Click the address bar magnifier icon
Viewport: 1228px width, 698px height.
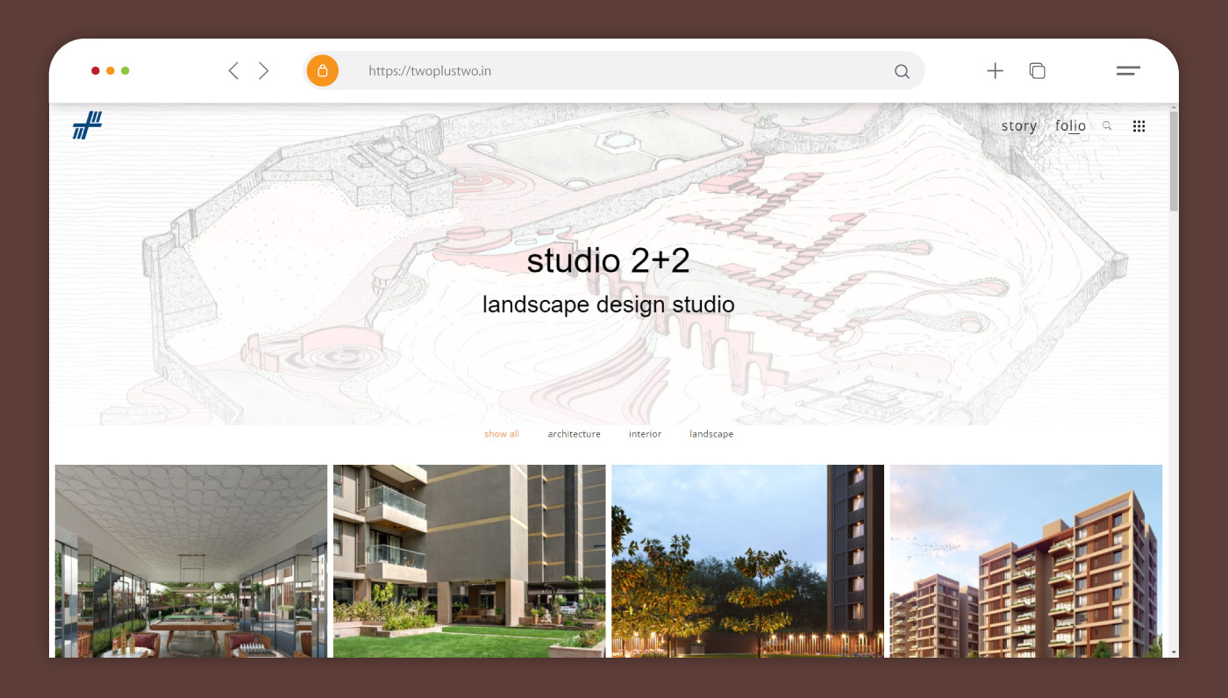tap(902, 72)
